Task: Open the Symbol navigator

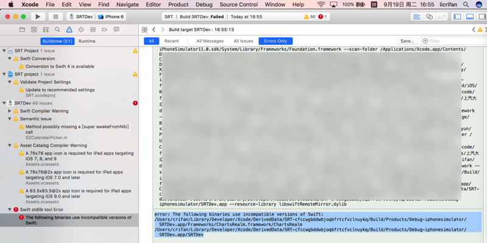Action: click(46, 29)
